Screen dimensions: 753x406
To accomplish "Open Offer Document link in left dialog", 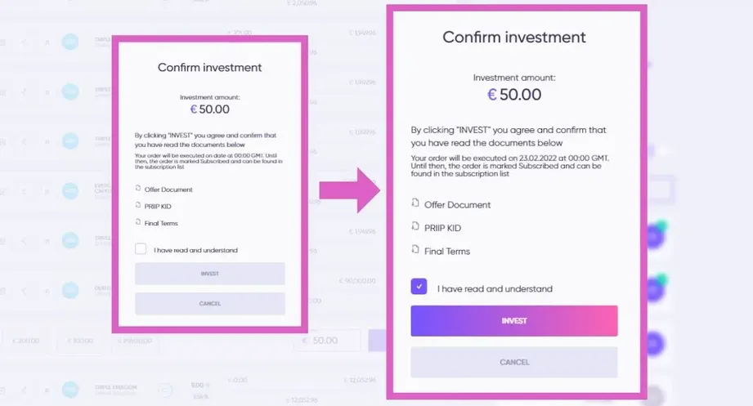I will 168,190.
